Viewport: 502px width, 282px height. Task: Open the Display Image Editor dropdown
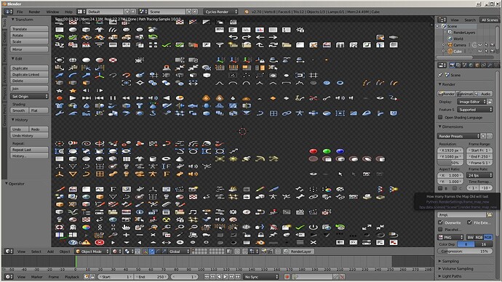(471, 102)
